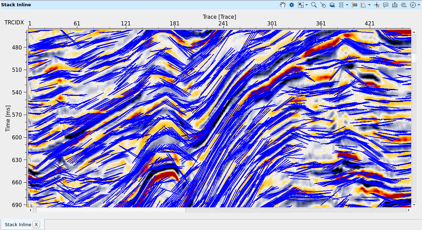The width and height of the screenshot is (422, 230).
Task: Click the image export icon in toolbar
Action: (394, 5)
